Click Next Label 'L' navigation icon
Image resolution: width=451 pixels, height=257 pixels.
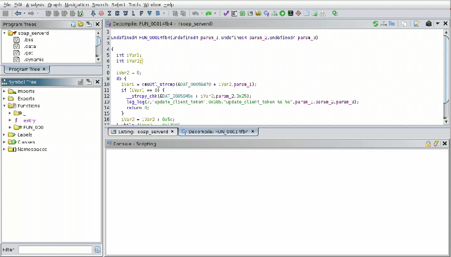pyautogui.click(x=133, y=13)
